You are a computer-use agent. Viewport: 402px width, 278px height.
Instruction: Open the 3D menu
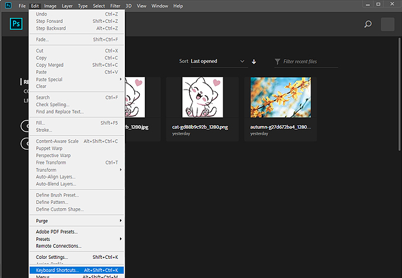tap(129, 6)
